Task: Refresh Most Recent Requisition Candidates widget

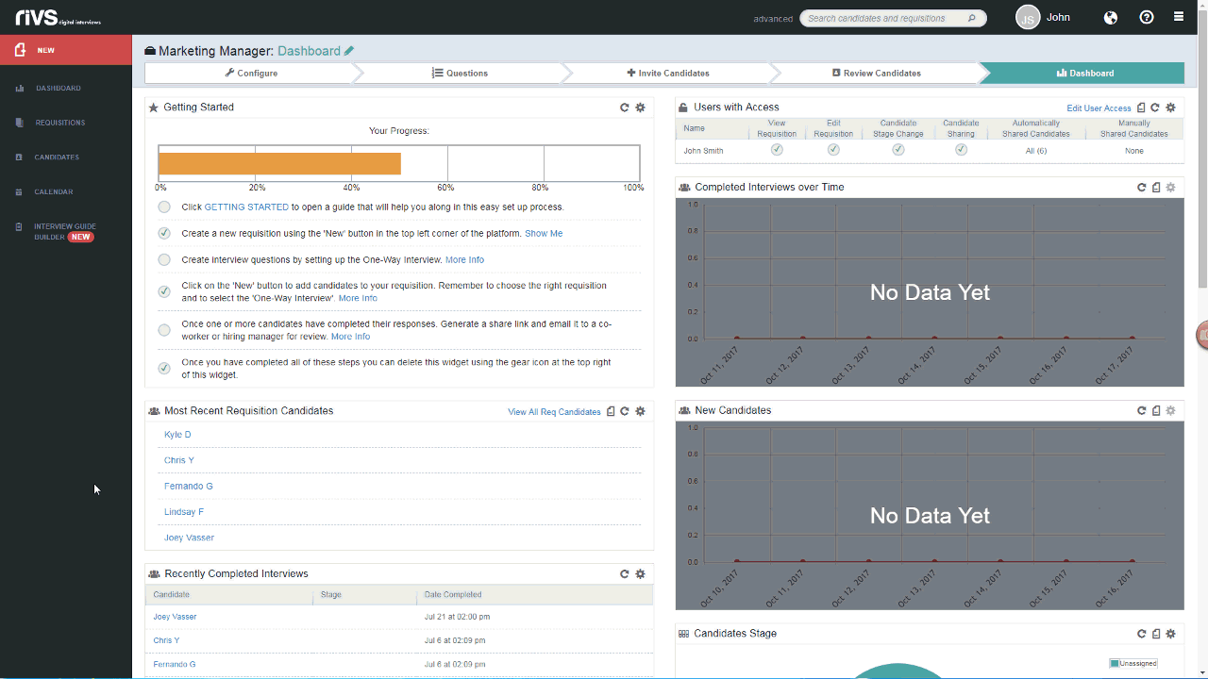Action: 624,411
